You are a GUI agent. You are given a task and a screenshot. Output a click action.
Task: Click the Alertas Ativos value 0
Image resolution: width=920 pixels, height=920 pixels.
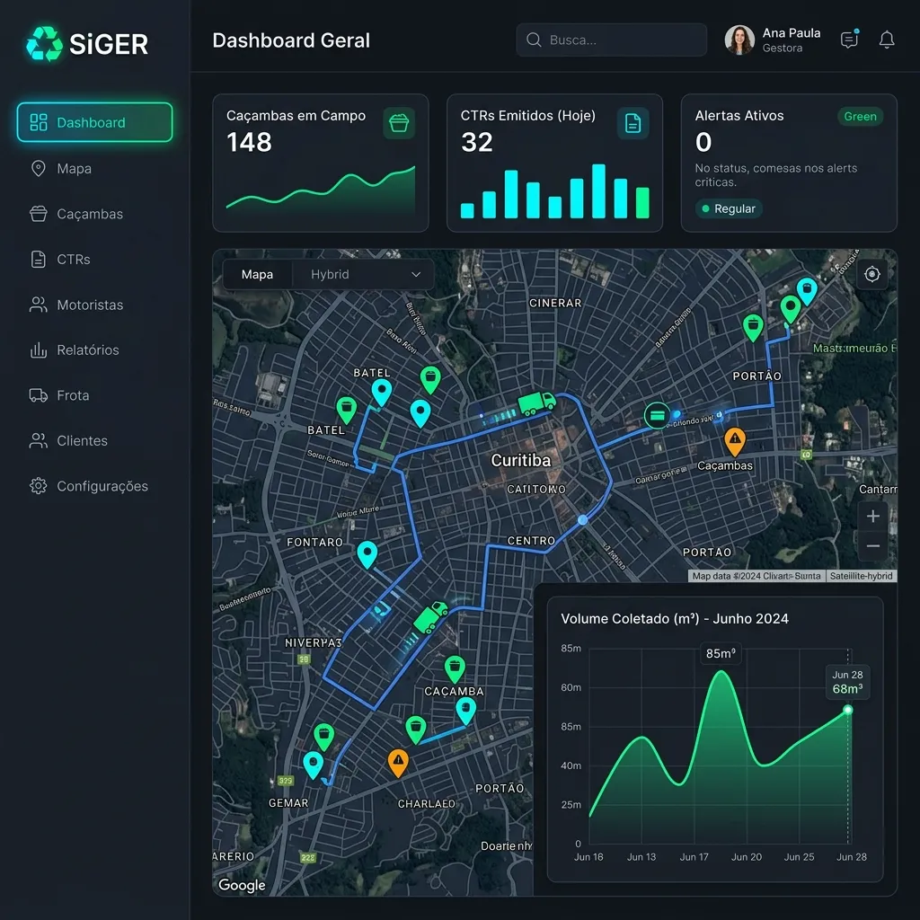click(x=703, y=142)
